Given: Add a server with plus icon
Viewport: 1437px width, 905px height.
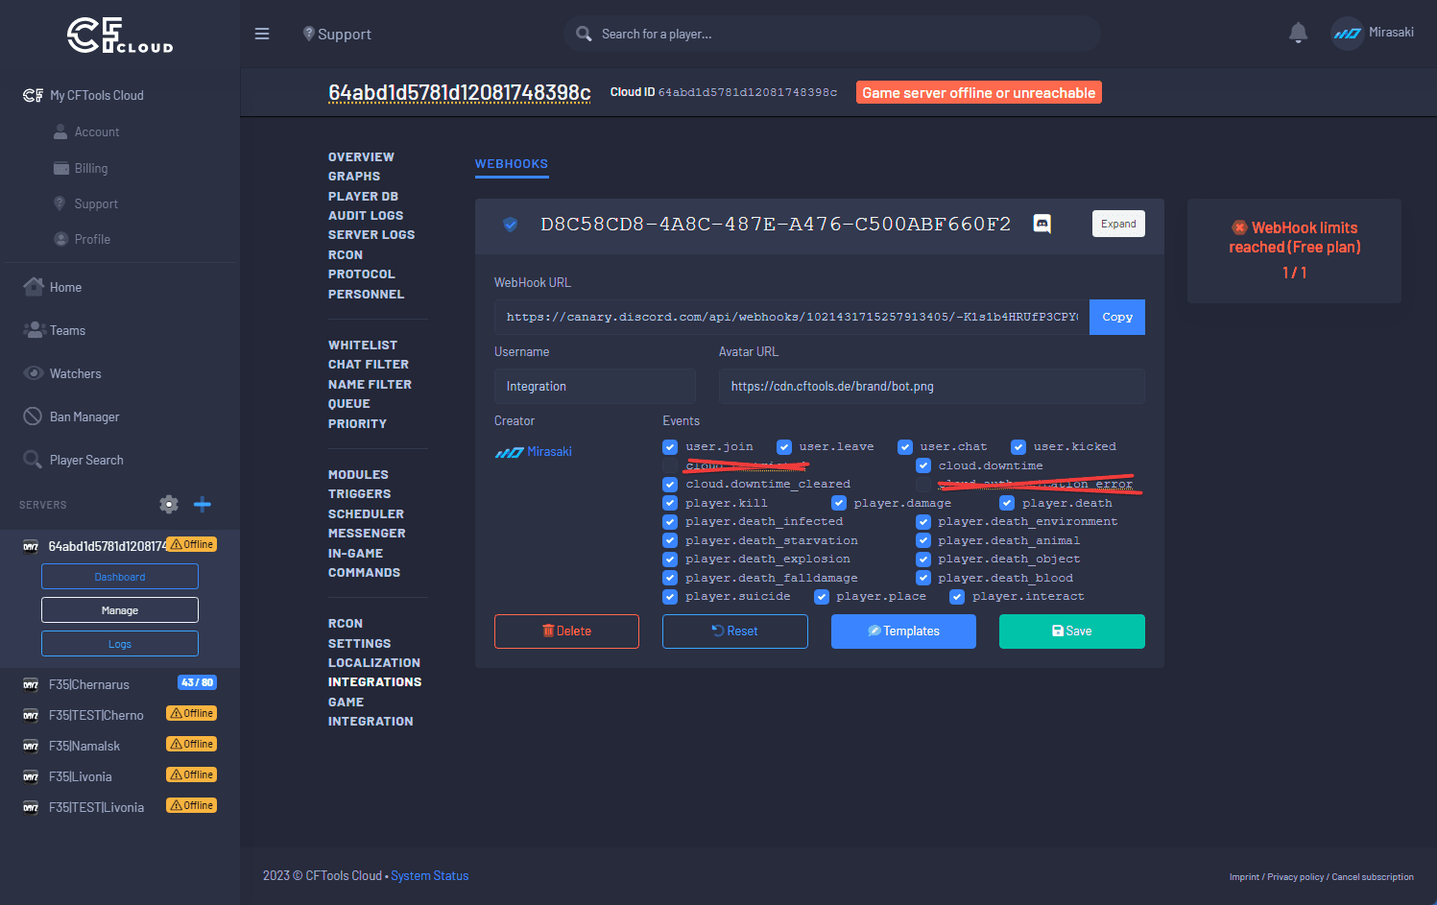Looking at the screenshot, I should point(203,504).
